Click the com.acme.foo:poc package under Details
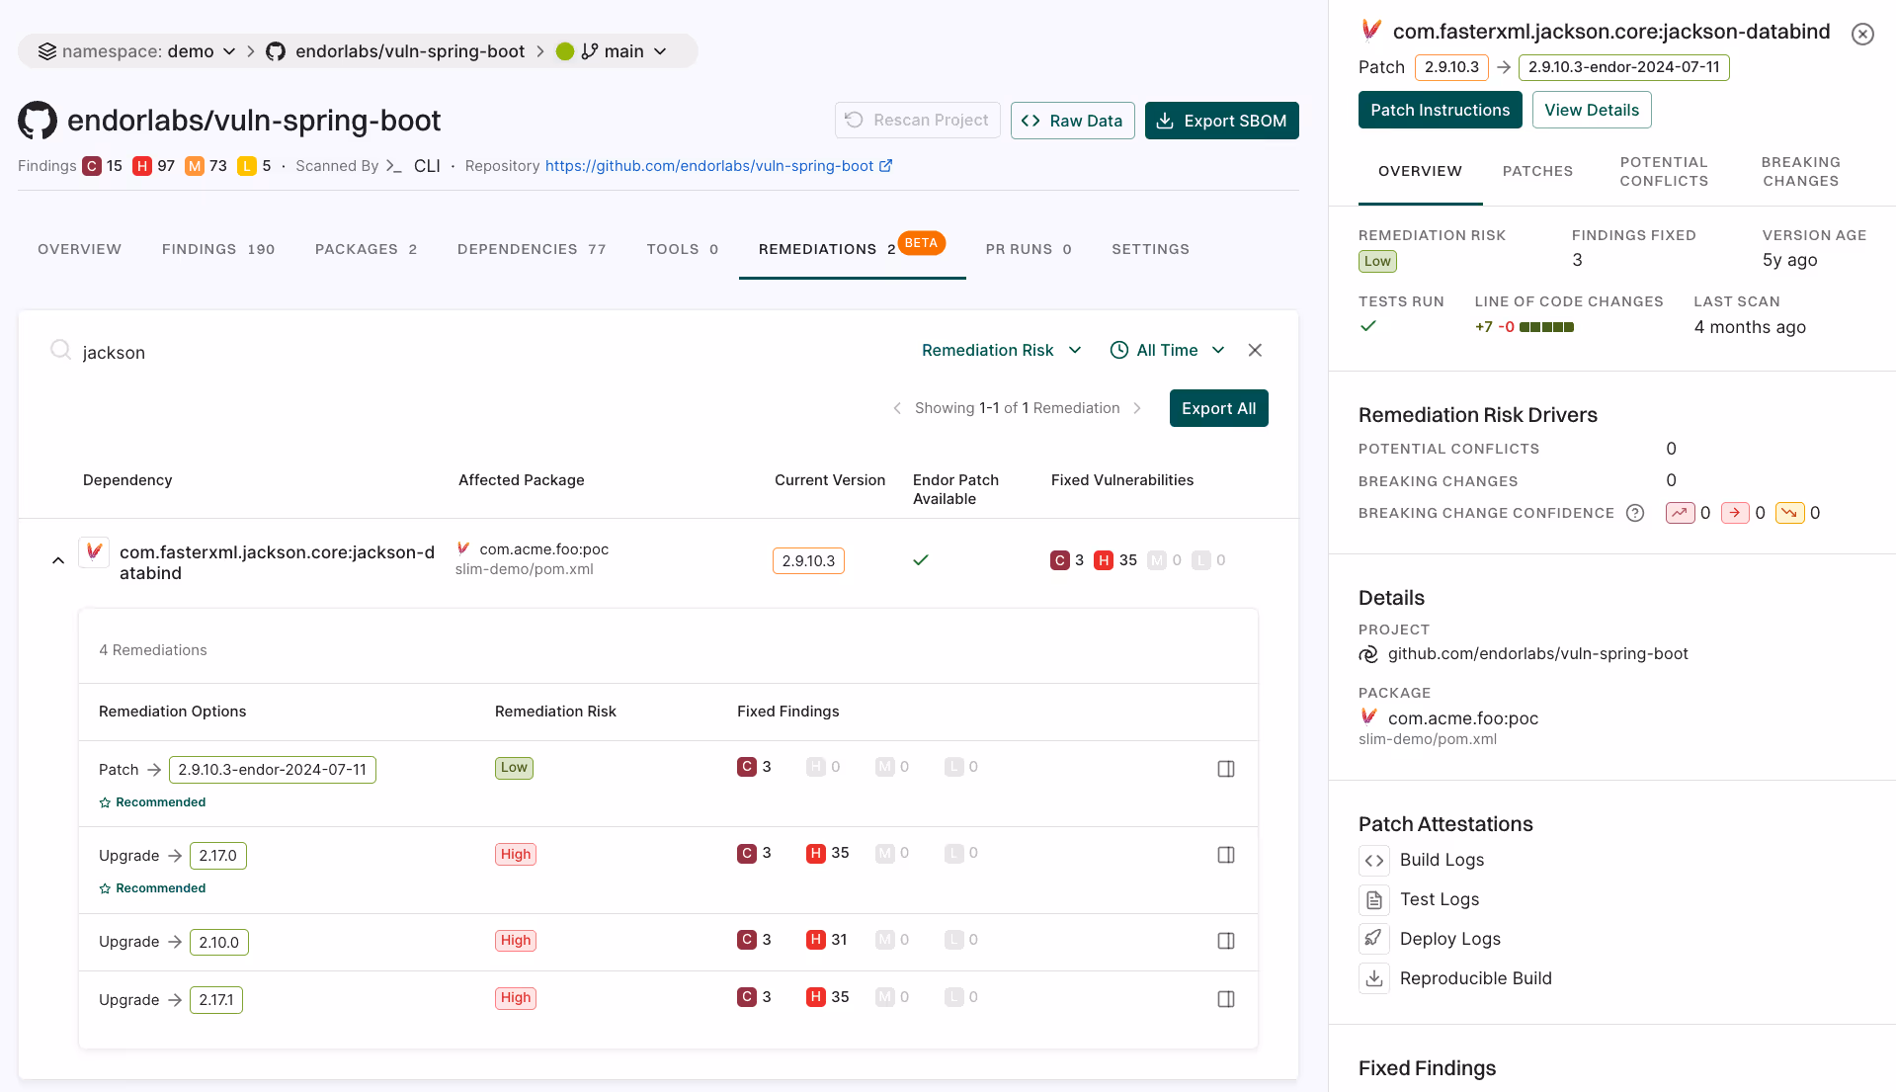Image resolution: width=1896 pixels, height=1092 pixels. click(1463, 718)
